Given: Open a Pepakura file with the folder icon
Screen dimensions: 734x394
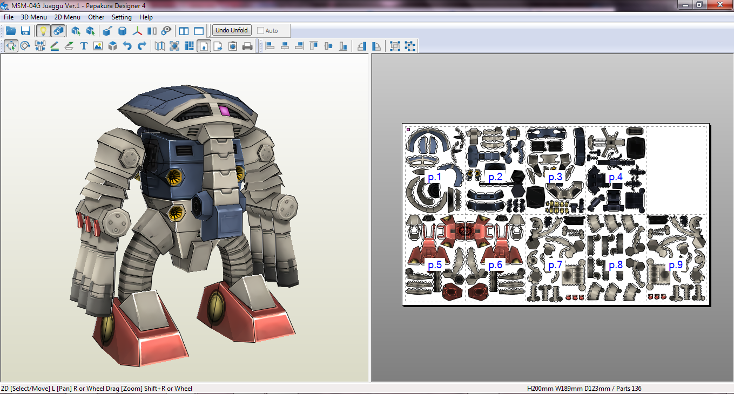Looking at the screenshot, I should [11, 31].
